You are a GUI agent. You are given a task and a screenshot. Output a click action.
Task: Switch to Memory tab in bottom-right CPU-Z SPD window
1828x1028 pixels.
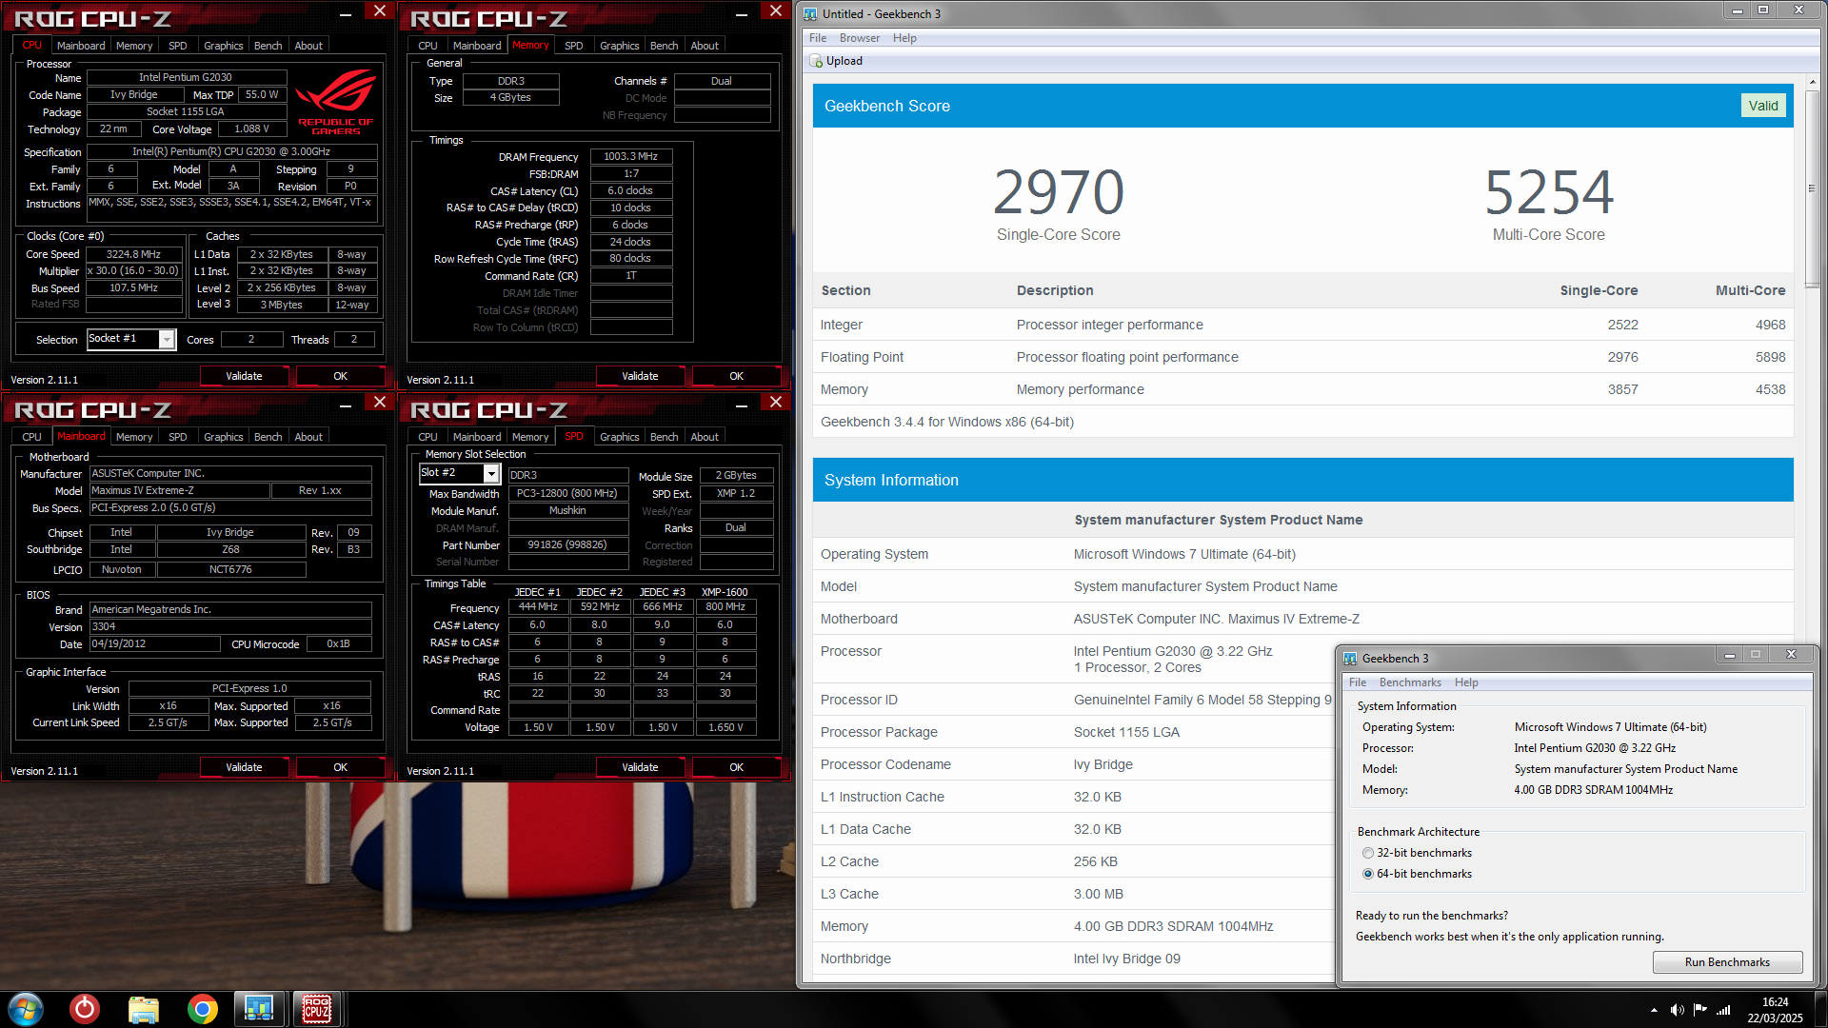click(530, 437)
